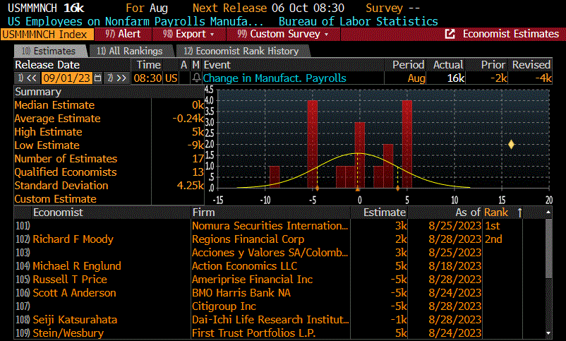Image resolution: width=566 pixels, height=341 pixels.
Task: Switch to the Estimates tab
Action: click(50, 51)
